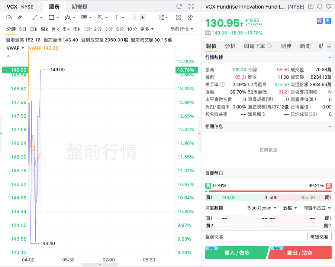This screenshot has width=335, height=267.
Task: Click the blue lightning quick trade icon
Action: click(x=328, y=21)
